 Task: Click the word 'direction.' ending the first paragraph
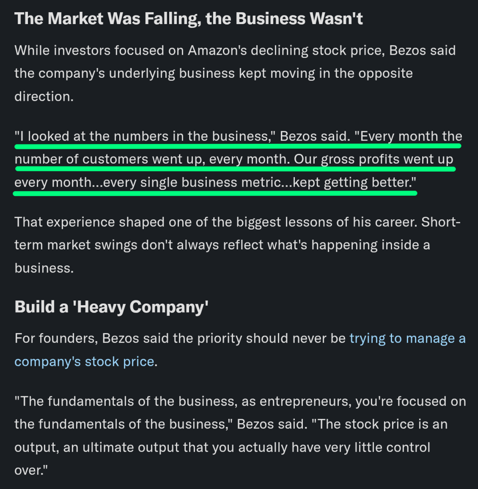click(x=44, y=96)
